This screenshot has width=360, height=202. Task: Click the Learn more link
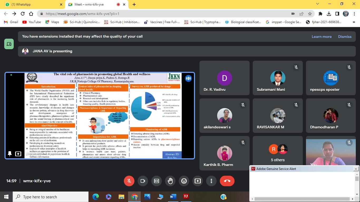pos(322,37)
